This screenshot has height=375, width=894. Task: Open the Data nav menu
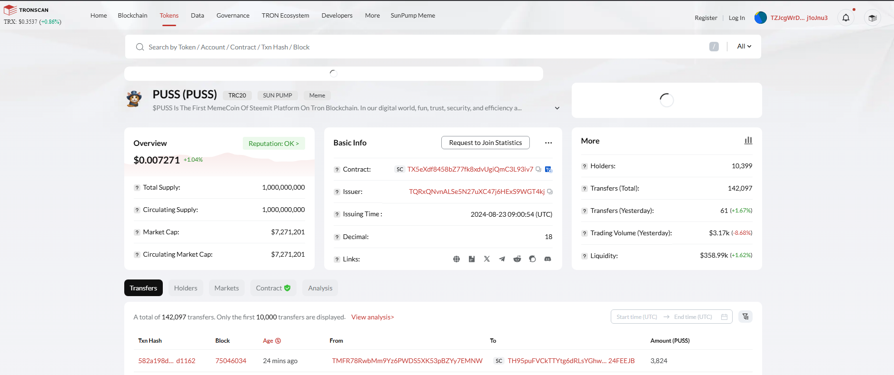coord(198,15)
